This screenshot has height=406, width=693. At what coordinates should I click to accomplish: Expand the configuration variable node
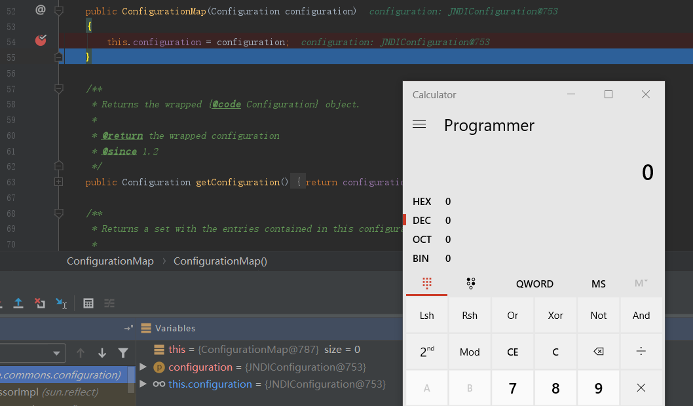[143, 367]
